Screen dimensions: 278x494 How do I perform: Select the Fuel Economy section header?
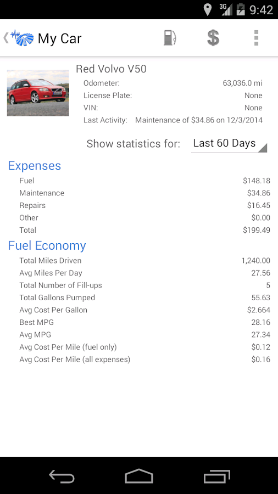[47, 245]
